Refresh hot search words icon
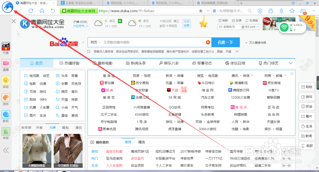This screenshot has height=172, width=319. (x=89, y=51)
